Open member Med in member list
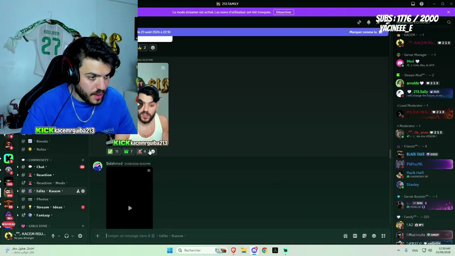Viewport: 455px width, 256px height. click(x=424, y=63)
